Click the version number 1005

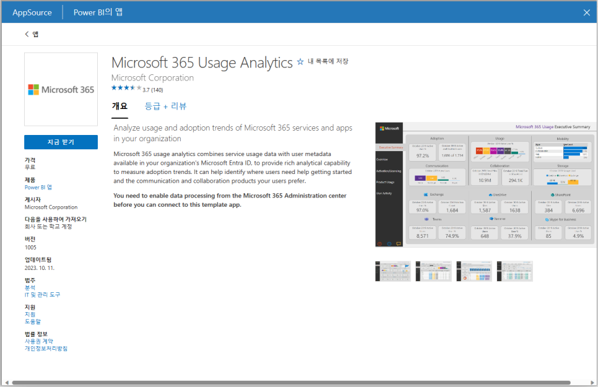click(x=30, y=247)
